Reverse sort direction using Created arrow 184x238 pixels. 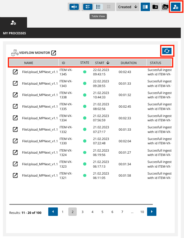point(136,7)
